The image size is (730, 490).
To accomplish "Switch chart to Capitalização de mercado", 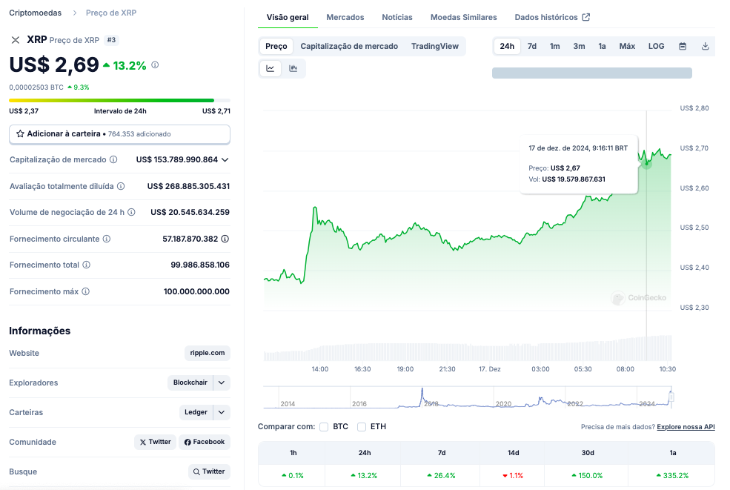I will click(x=349, y=46).
